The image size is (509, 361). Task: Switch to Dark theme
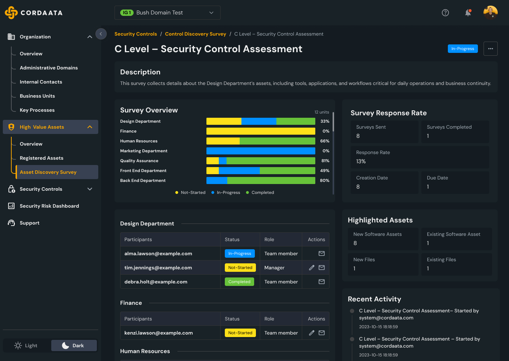74,345
